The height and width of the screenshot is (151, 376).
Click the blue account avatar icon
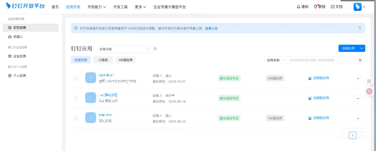point(357,7)
